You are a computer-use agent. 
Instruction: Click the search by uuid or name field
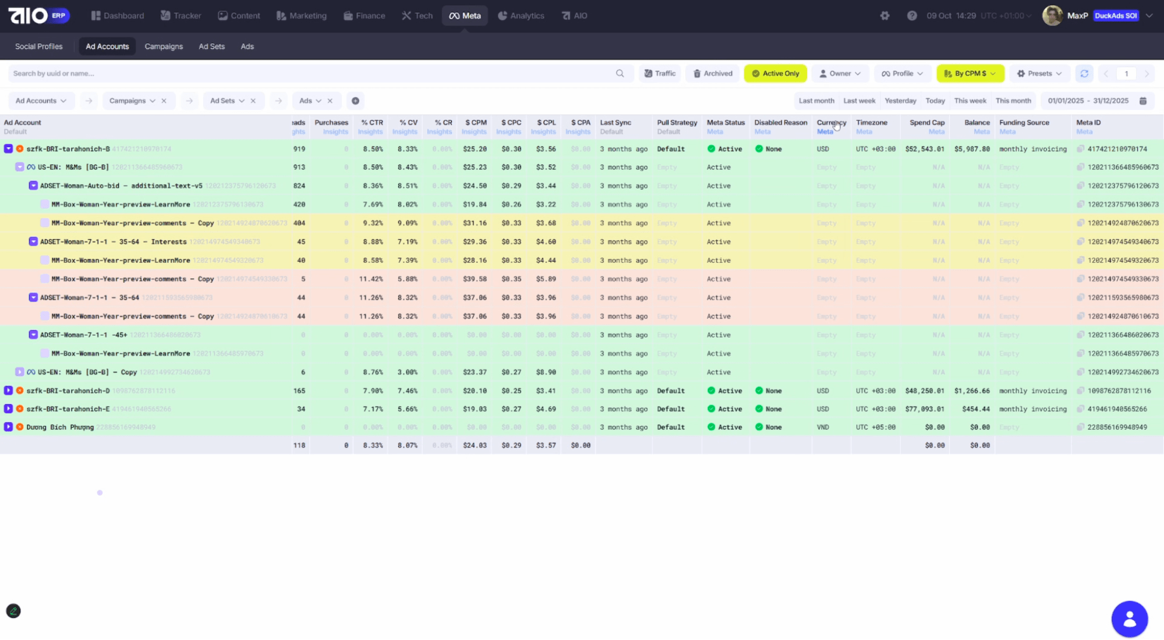(x=309, y=73)
